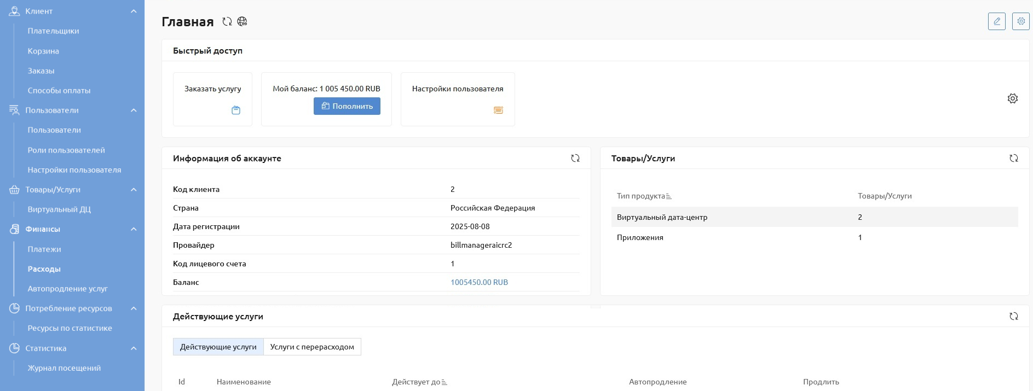Refresh the Информация об аккаунте panel
The image size is (1033, 391).
[x=575, y=158]
